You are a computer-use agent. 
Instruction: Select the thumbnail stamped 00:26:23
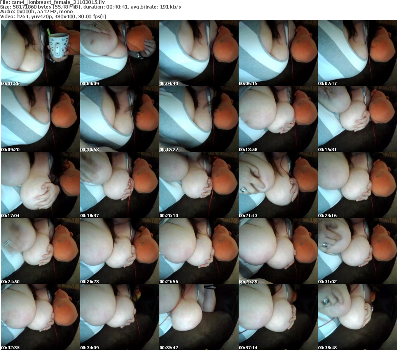120,251
